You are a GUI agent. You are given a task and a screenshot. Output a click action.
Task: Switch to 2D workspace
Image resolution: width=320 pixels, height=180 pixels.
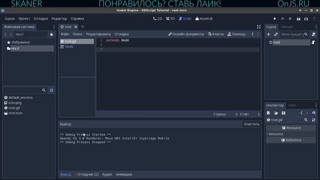(x=157, y=18)
